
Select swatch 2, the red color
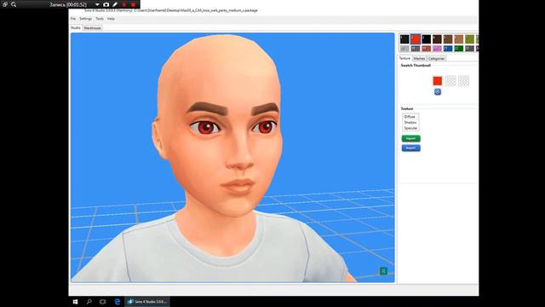tap(416, 39)
